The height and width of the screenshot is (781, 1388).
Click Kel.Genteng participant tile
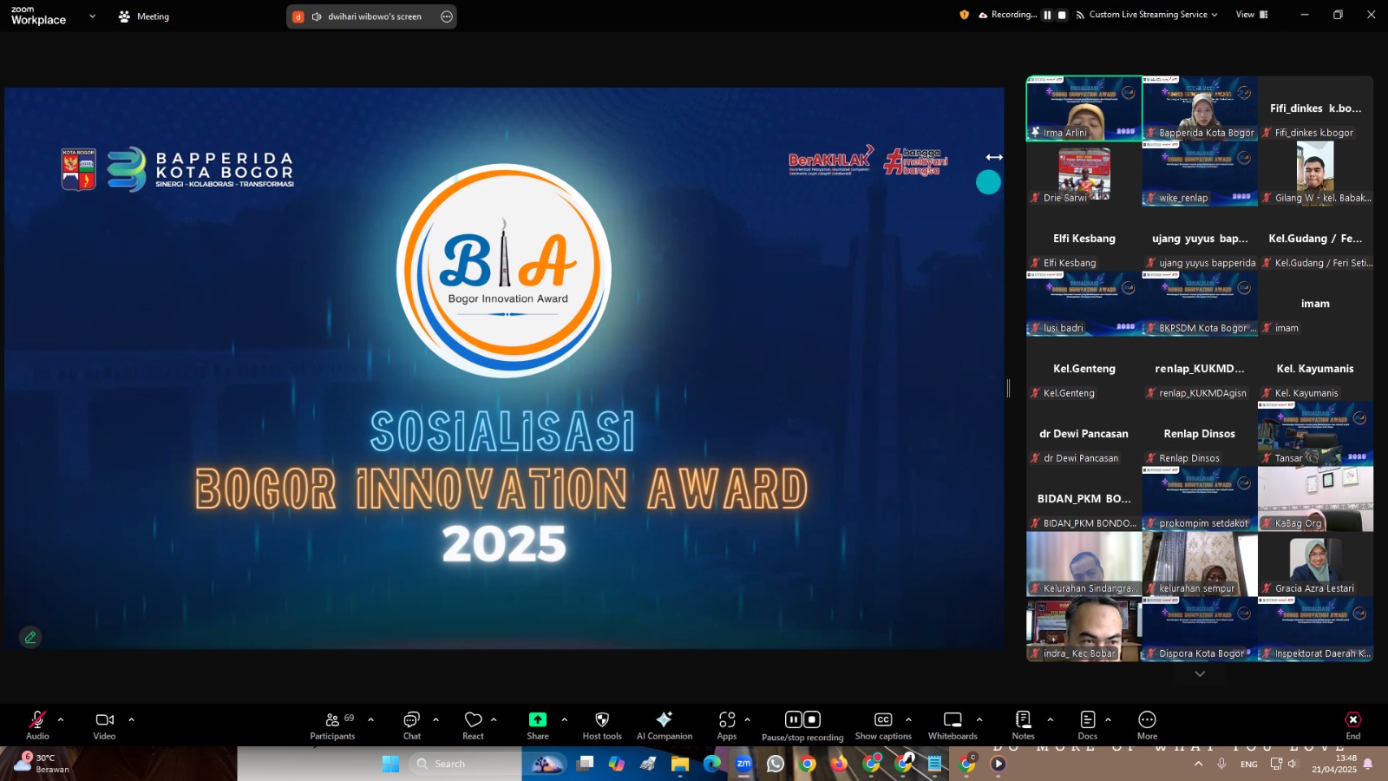[1084, 369]
